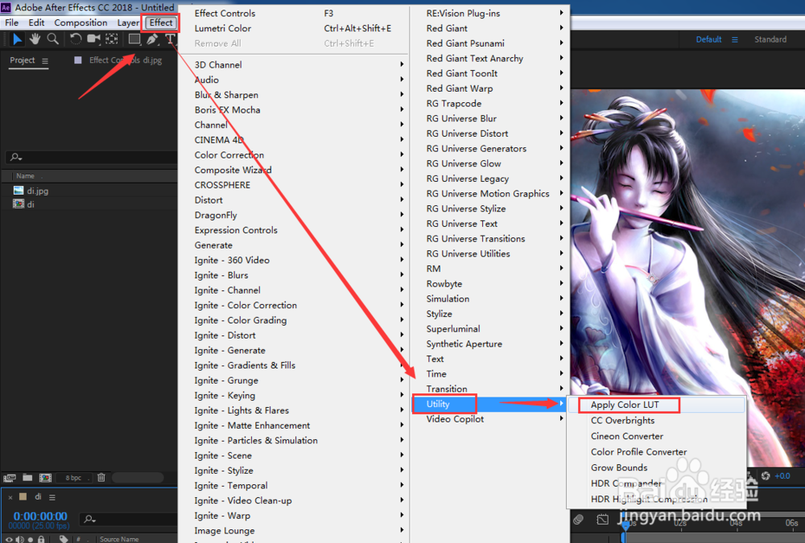Delete selected project items with trash icon
Image resolution: width=805 pixels, height=543 pixels.
(101, 477)
